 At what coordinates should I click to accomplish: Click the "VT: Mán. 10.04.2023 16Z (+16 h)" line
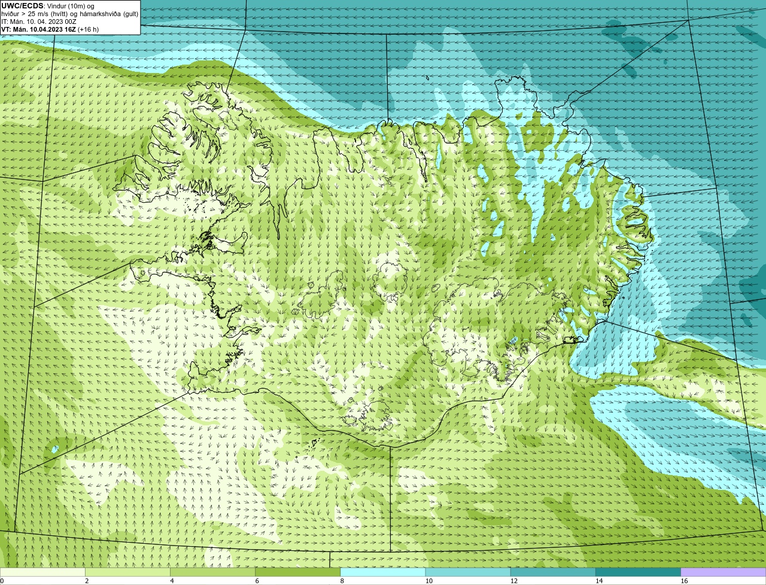pyautogui.click(x=50, y=29)
